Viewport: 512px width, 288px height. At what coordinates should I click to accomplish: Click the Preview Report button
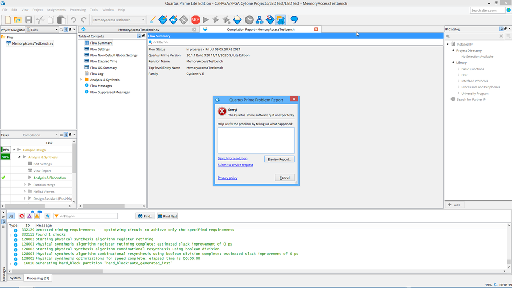pyautogui.click(x=279, y=159)
